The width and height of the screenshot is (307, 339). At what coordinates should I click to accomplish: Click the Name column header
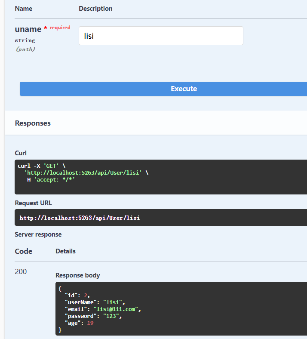(24, 9)
